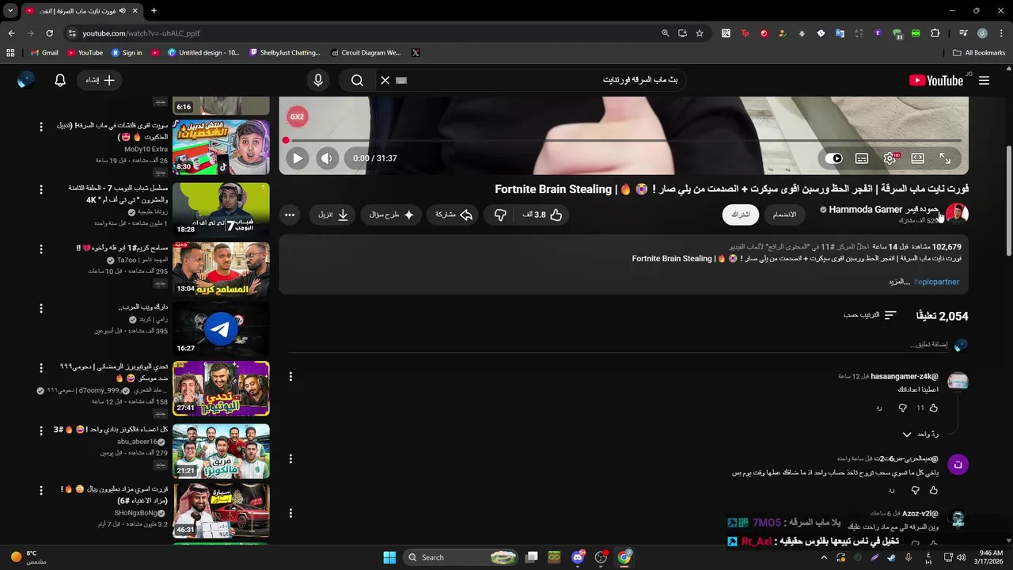This screenshot has width=1013, height=570.
Task: Open YouTube home logo
Action: [936, 80]
